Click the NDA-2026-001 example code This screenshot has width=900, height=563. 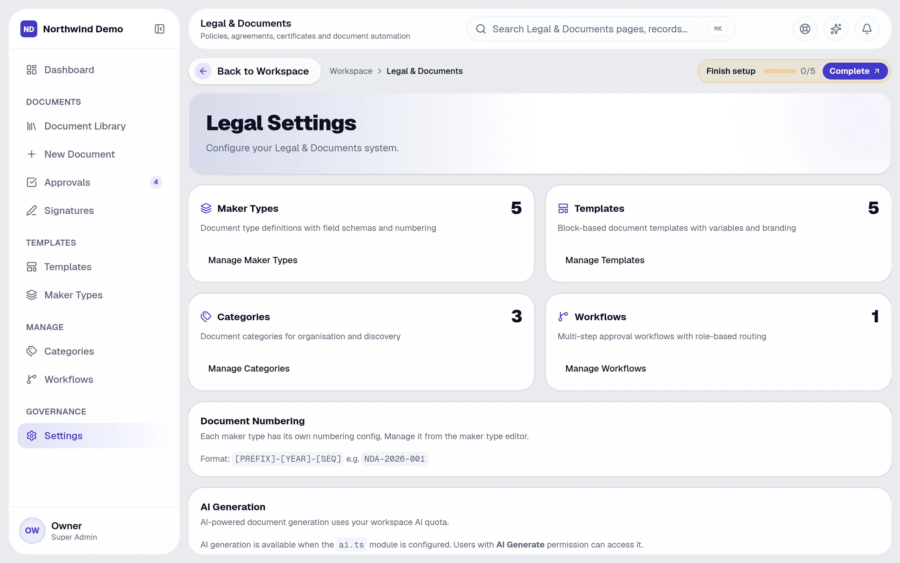[x=394, y=459]
